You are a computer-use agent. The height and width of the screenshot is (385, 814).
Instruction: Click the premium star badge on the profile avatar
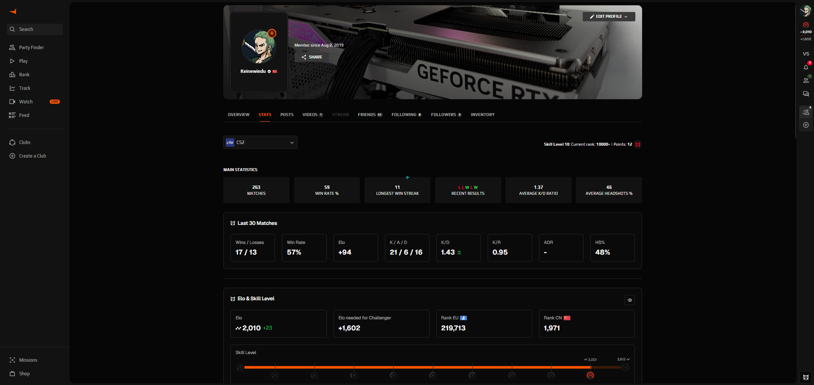272,33
